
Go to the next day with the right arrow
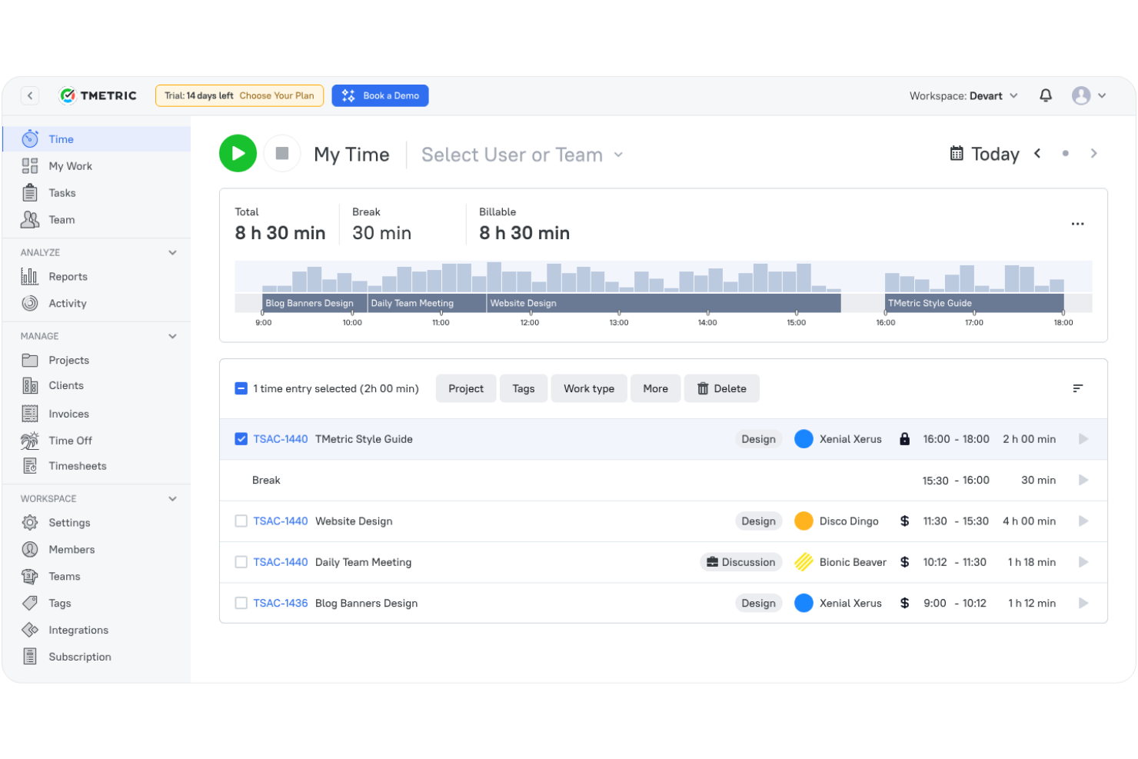(x=1093, y=153)
